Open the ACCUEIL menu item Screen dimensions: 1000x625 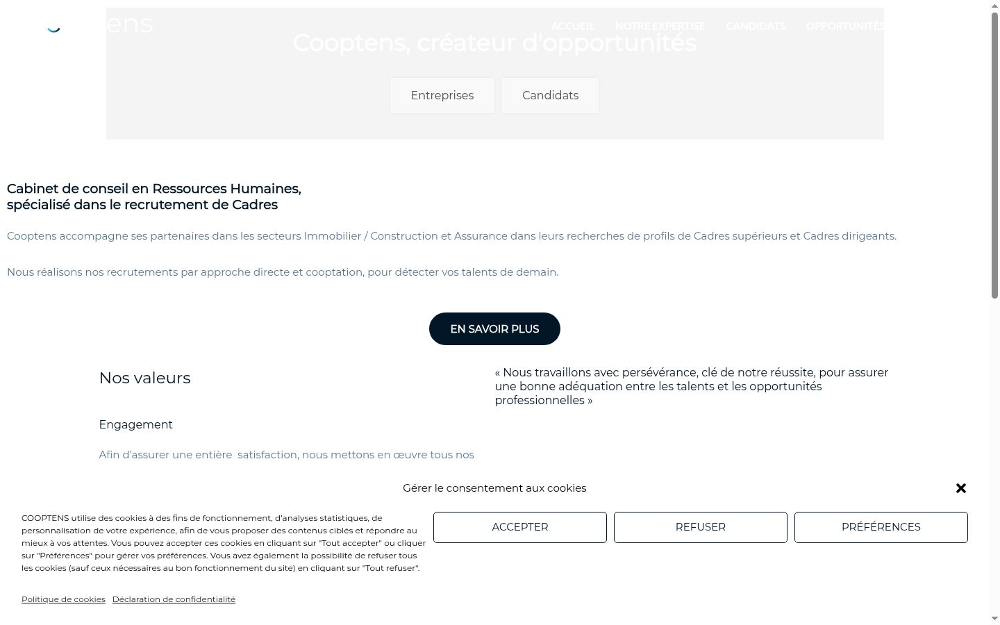[572, 26]
